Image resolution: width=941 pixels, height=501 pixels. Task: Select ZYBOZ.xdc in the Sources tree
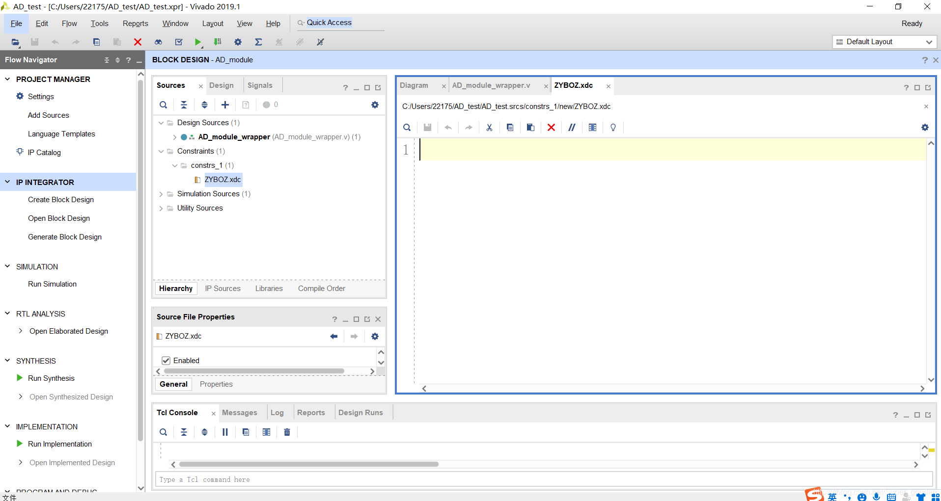[222, 180]
